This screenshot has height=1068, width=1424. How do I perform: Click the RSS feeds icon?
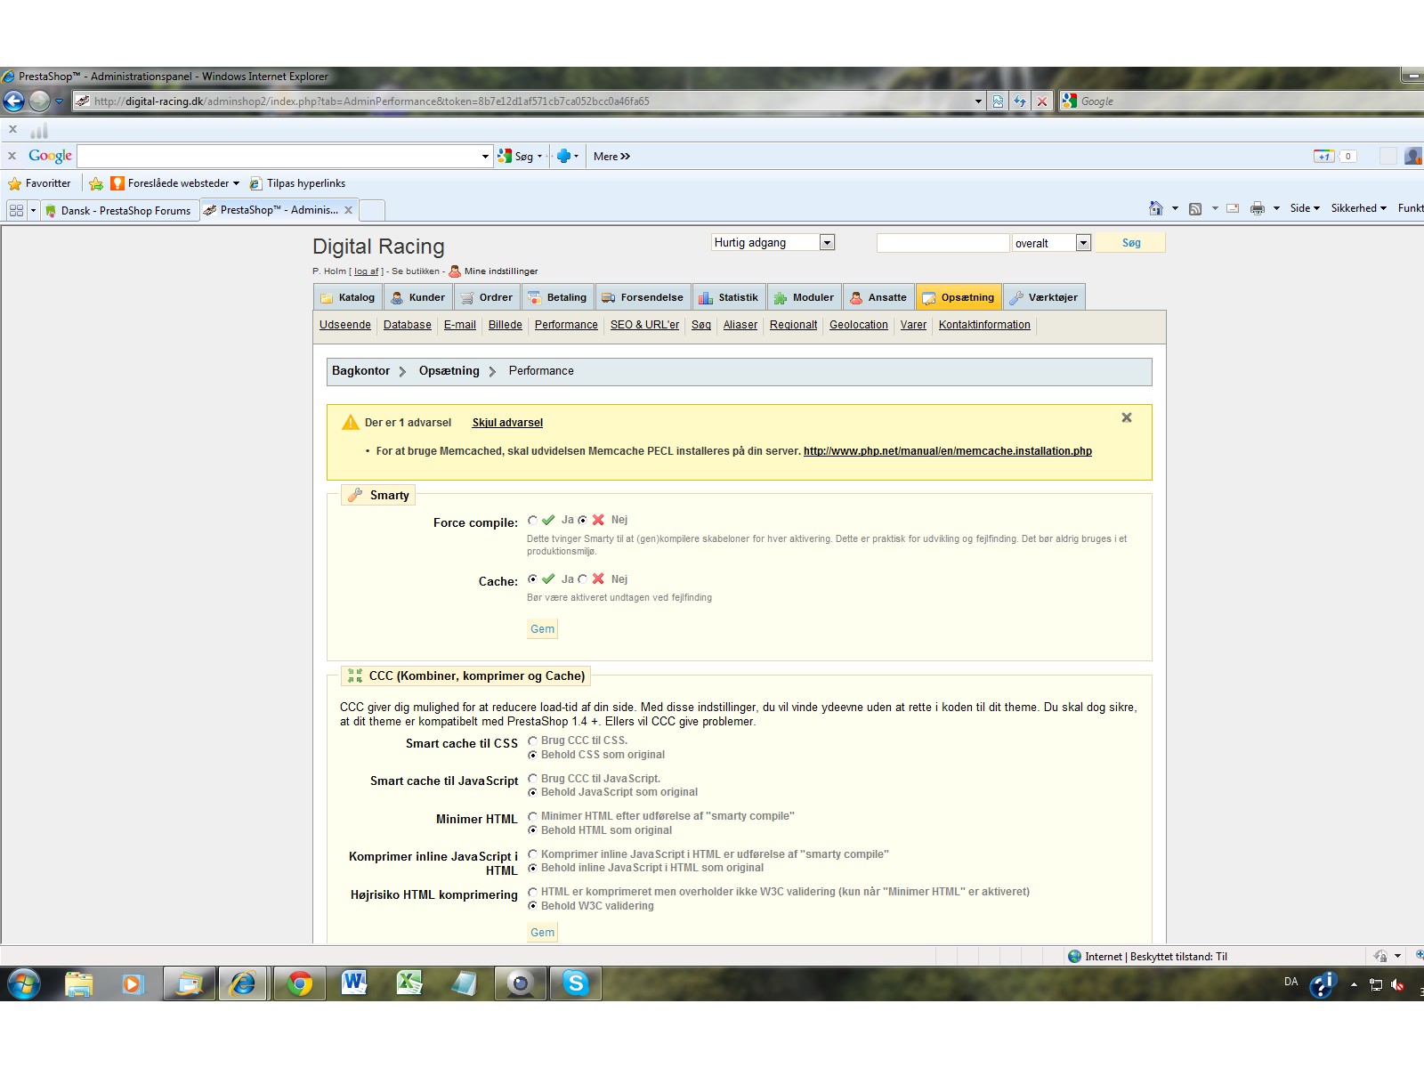[1195, 208]
